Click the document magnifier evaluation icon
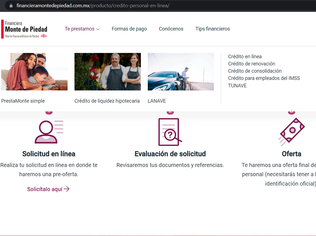The width and height of the screenshot is (316, 236). click(x=170, y=132)
